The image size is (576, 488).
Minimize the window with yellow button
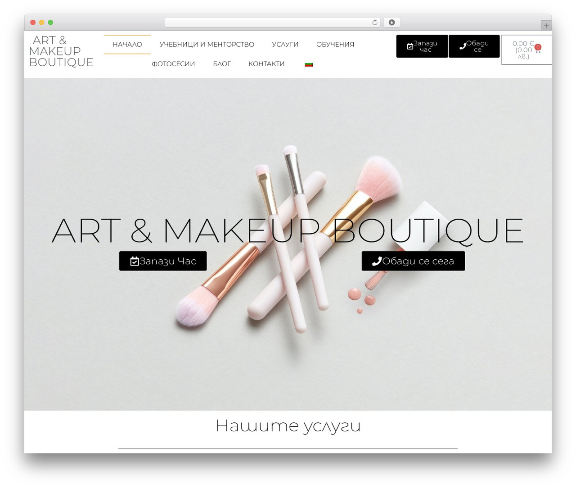coord(42,23)
